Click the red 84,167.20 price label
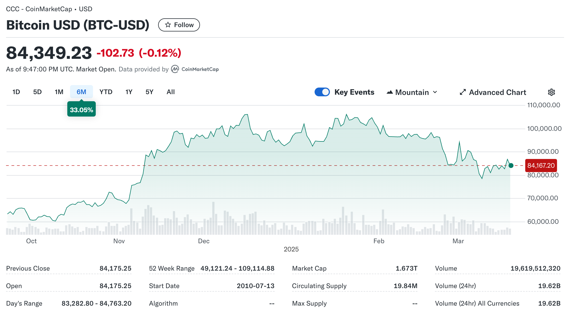 (541, 166)
